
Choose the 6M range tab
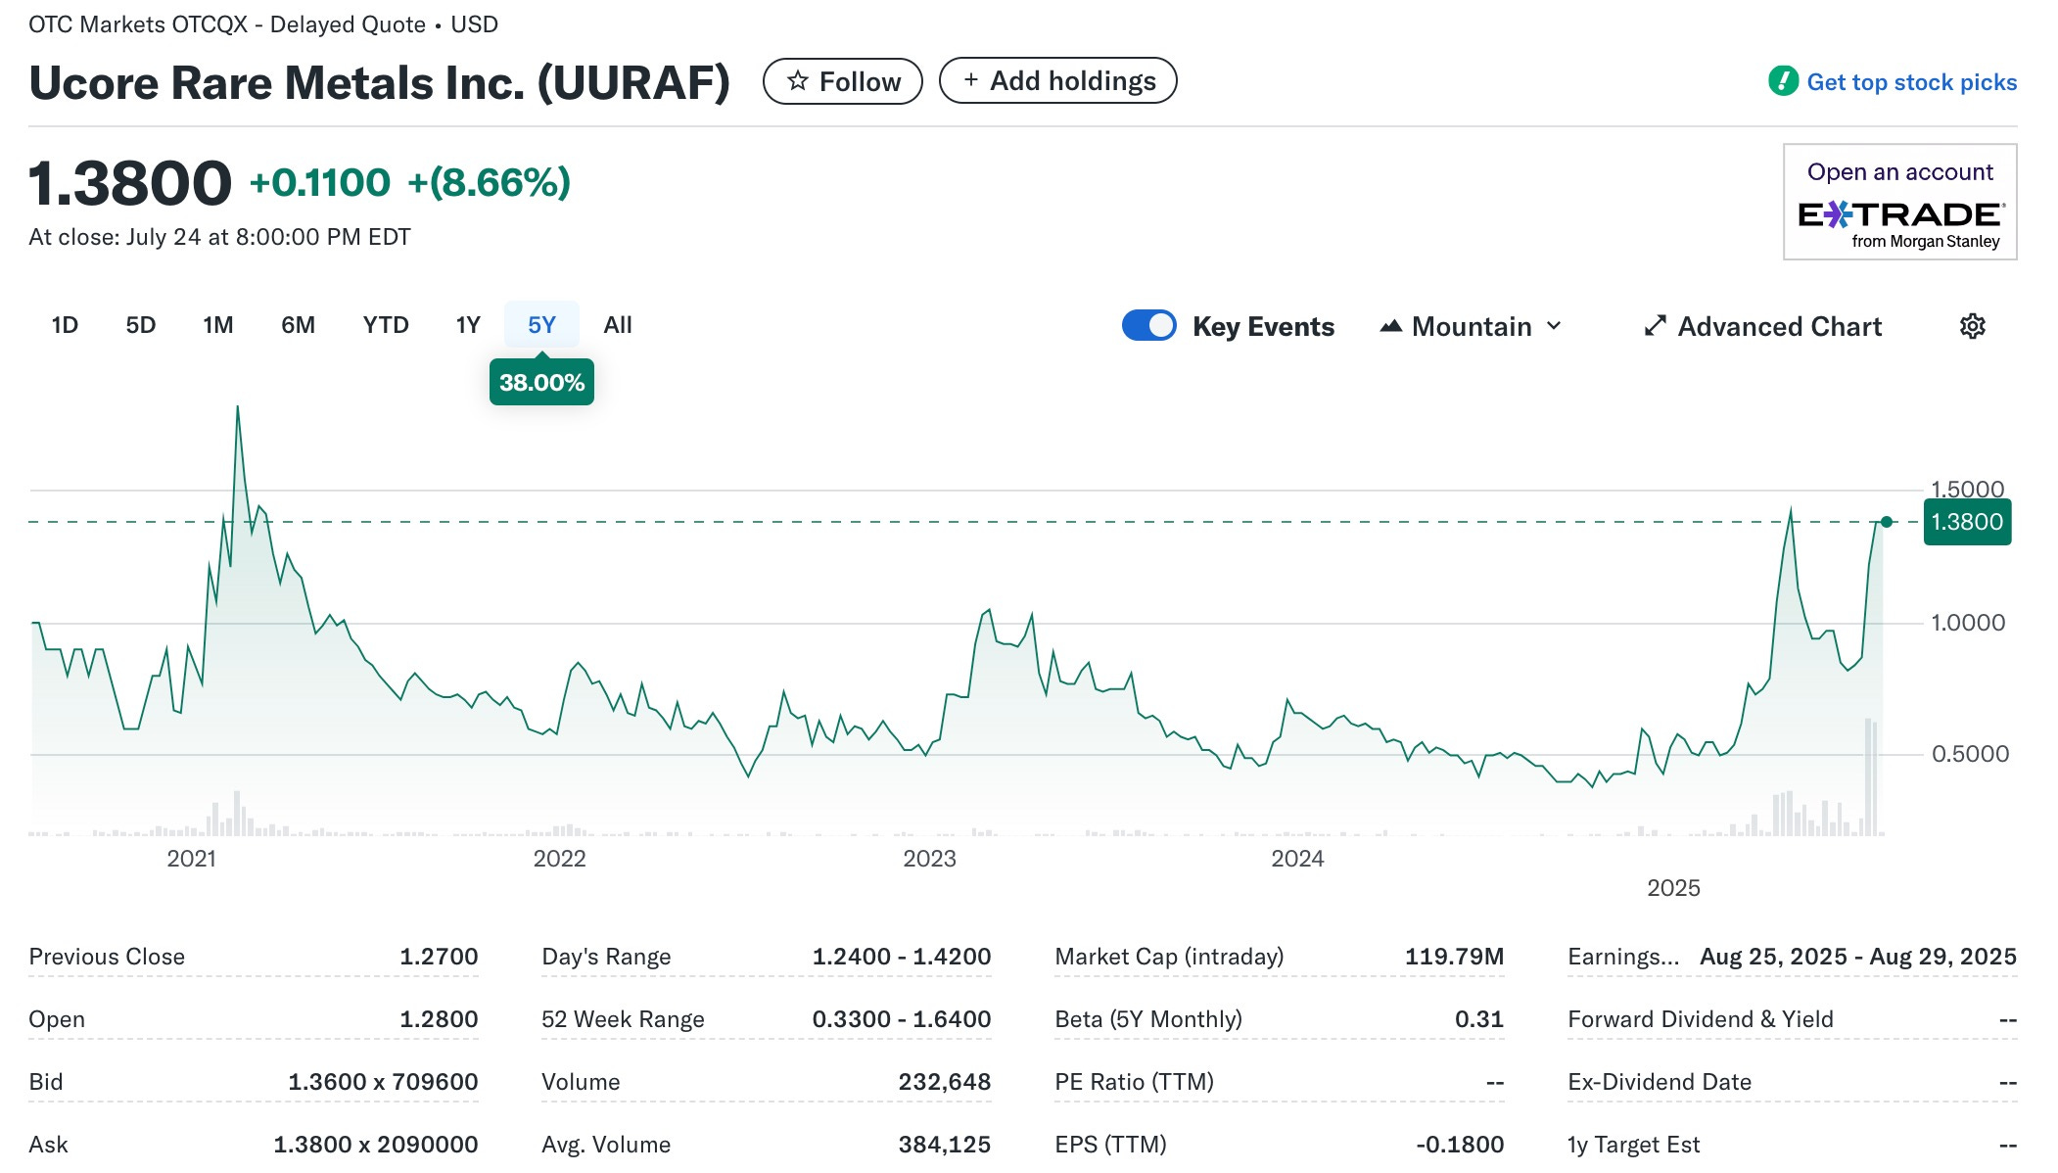tap(298, 325)
